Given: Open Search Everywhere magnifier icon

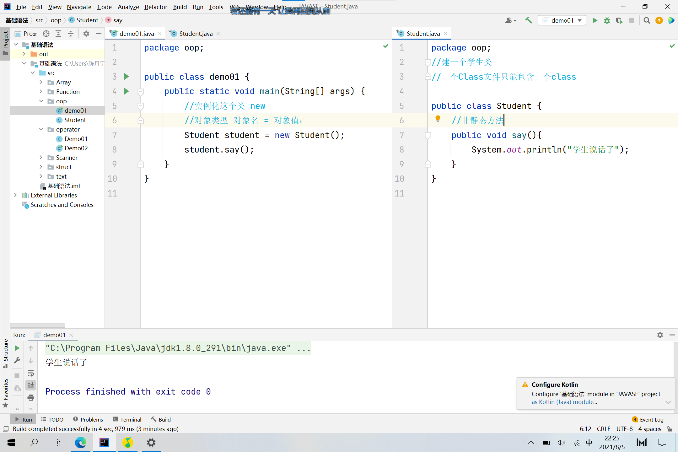Looking at the screenshot, I should pyautogui.click(x=647, y=20).
